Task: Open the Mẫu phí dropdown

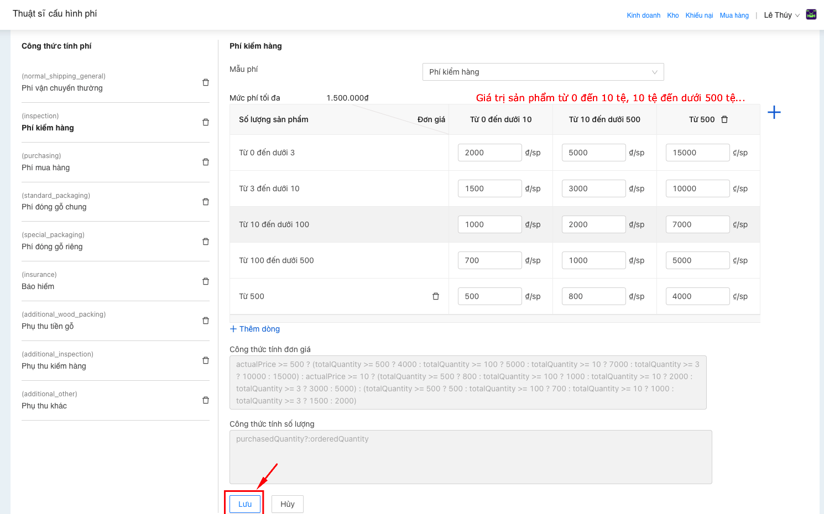Action: [543, 72]
